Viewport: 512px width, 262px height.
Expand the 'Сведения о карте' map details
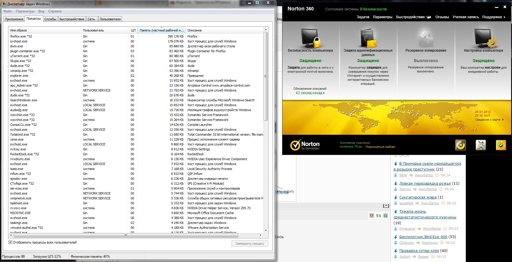point(489,120)
